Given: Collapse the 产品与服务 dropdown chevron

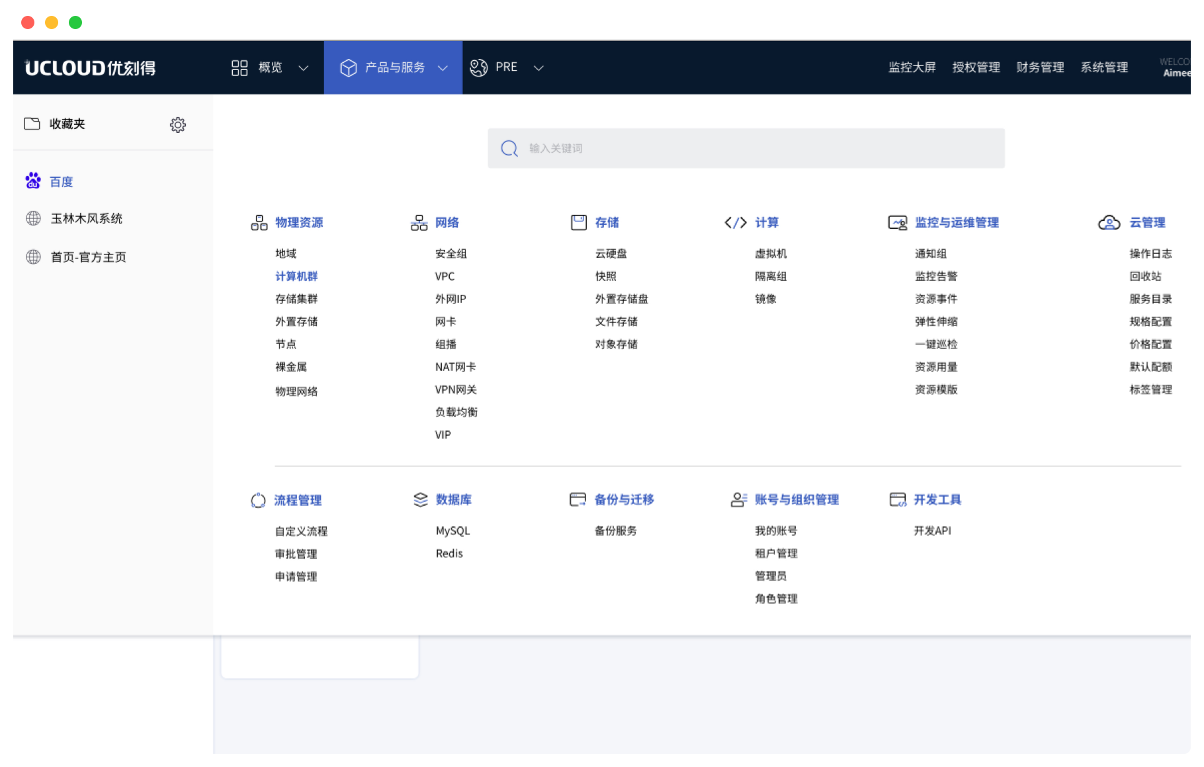Looking at the screenshot, I should coord(443,67).
